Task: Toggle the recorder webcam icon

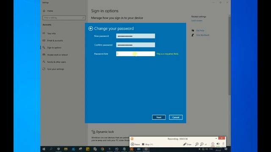Action: pos(213,144)
